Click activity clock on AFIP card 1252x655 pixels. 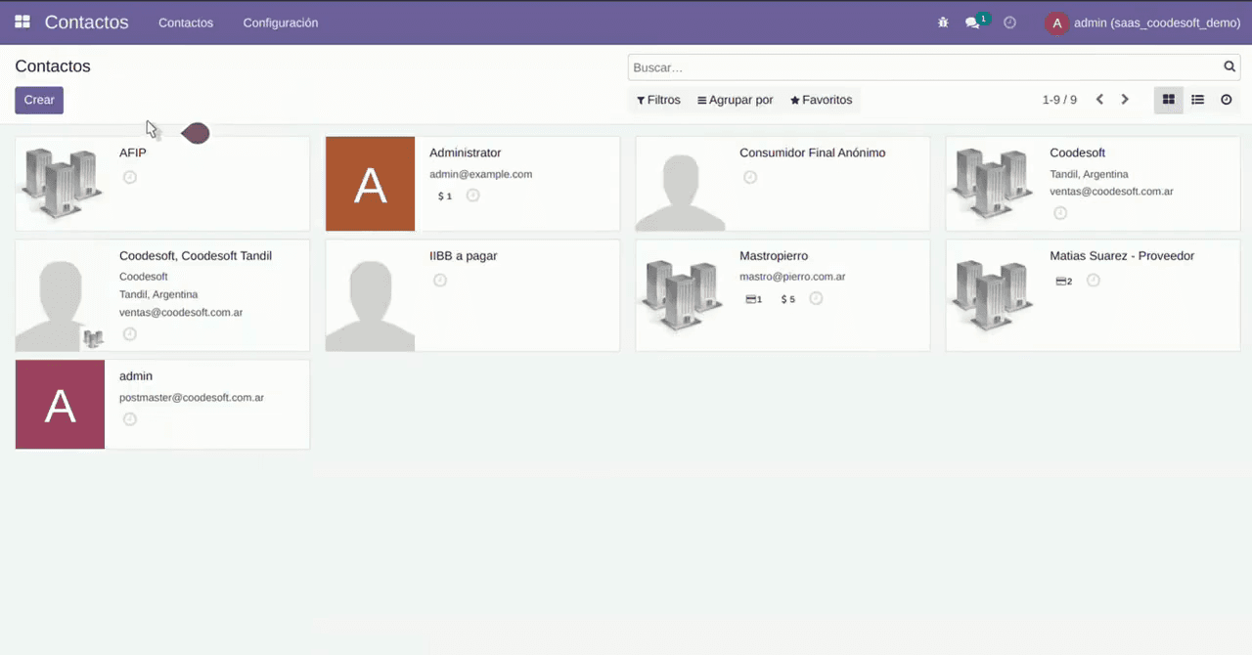click(130, 177)
